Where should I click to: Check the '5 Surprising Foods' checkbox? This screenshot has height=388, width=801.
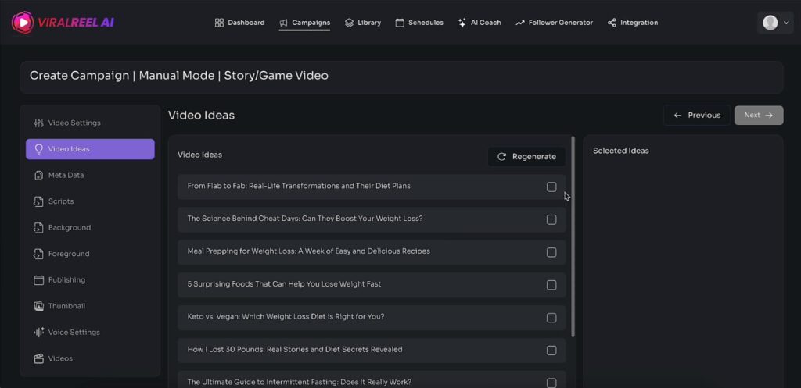pos(551,285)
